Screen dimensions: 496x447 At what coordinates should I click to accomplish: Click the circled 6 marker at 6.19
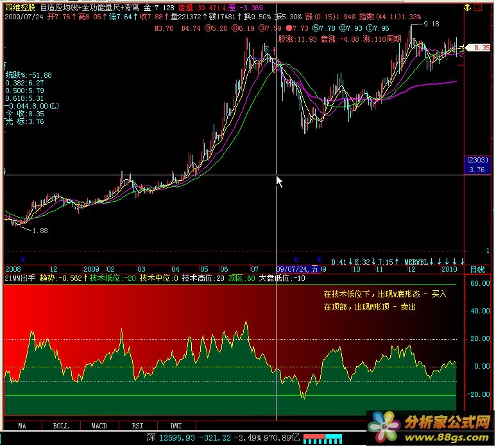[235, 28]
